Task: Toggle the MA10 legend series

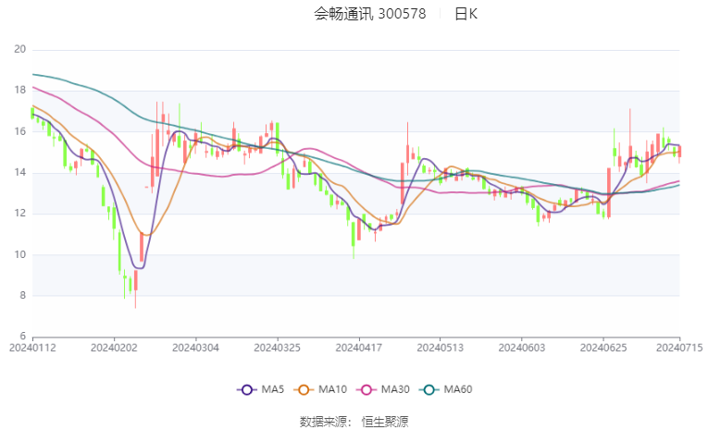Action: coord(320,389)
